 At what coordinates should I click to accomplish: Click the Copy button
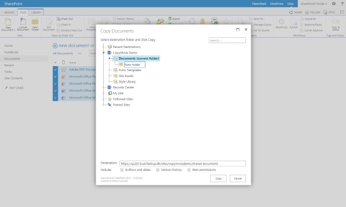click(218, 178)
